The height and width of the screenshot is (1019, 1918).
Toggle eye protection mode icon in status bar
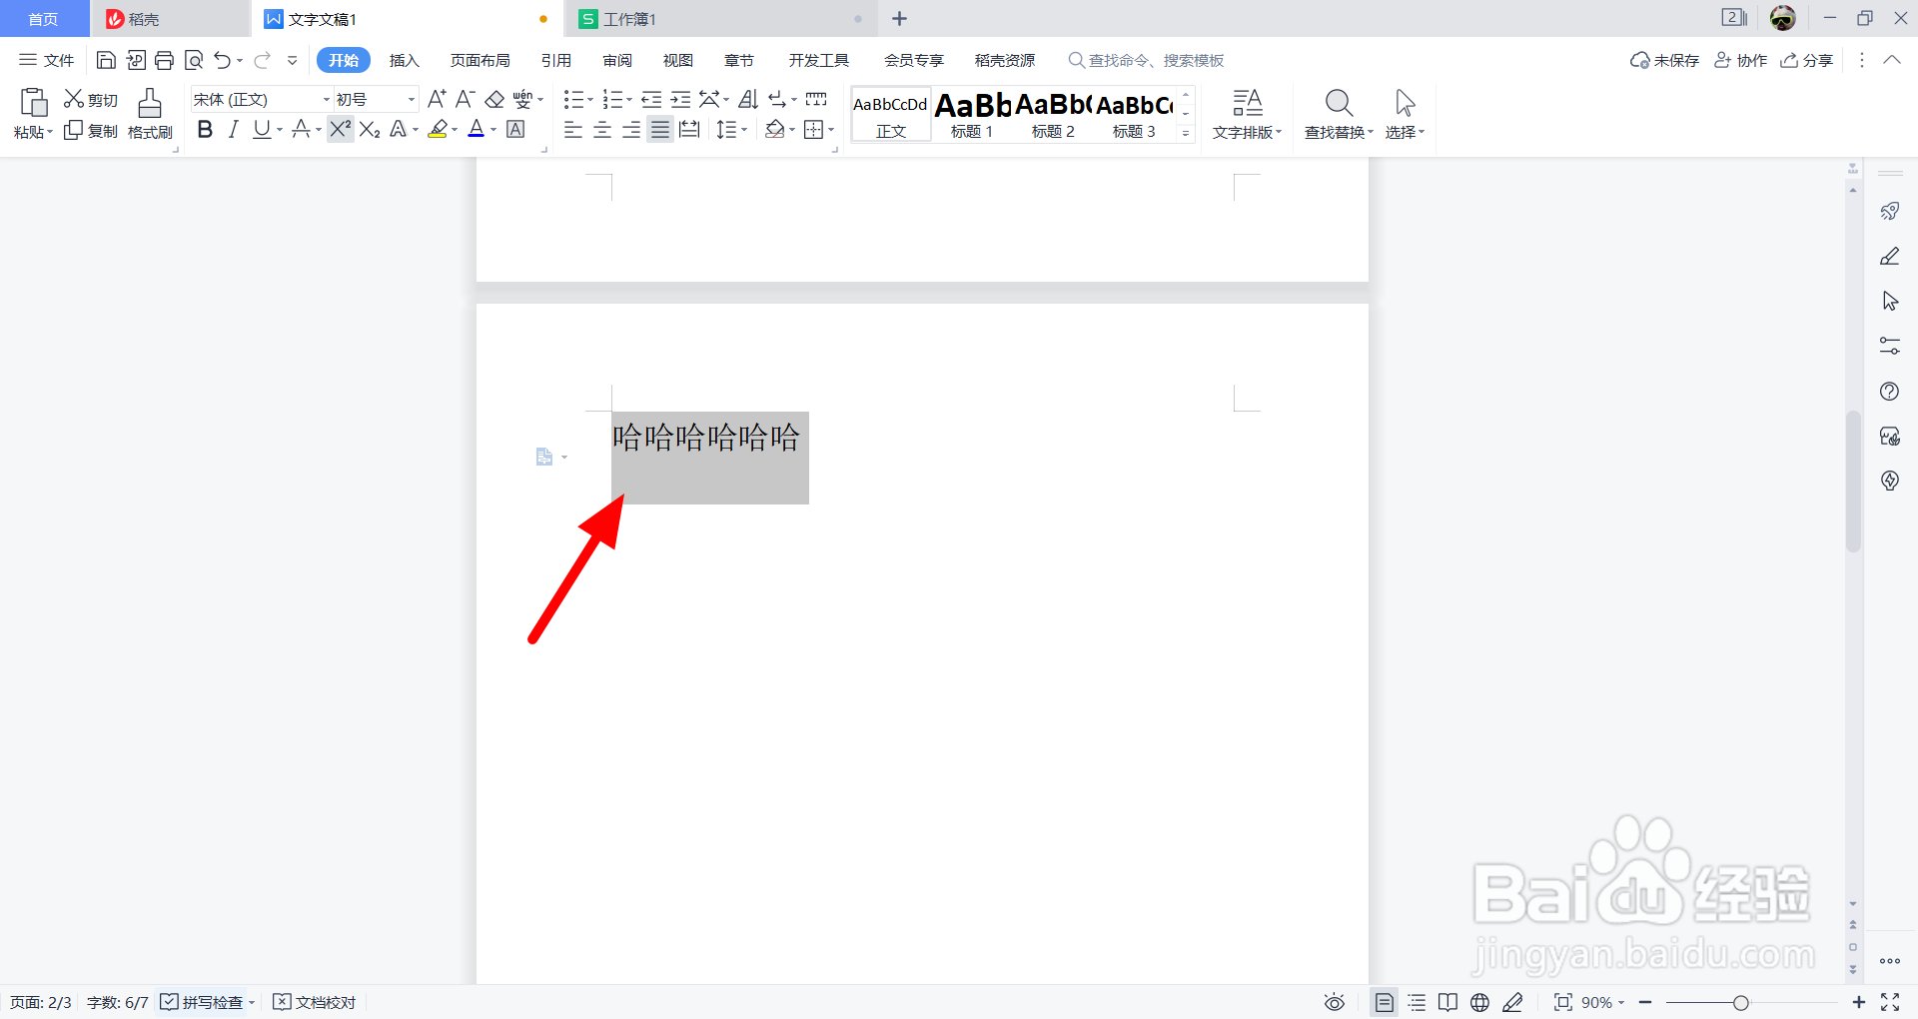coord(1335,1002)
